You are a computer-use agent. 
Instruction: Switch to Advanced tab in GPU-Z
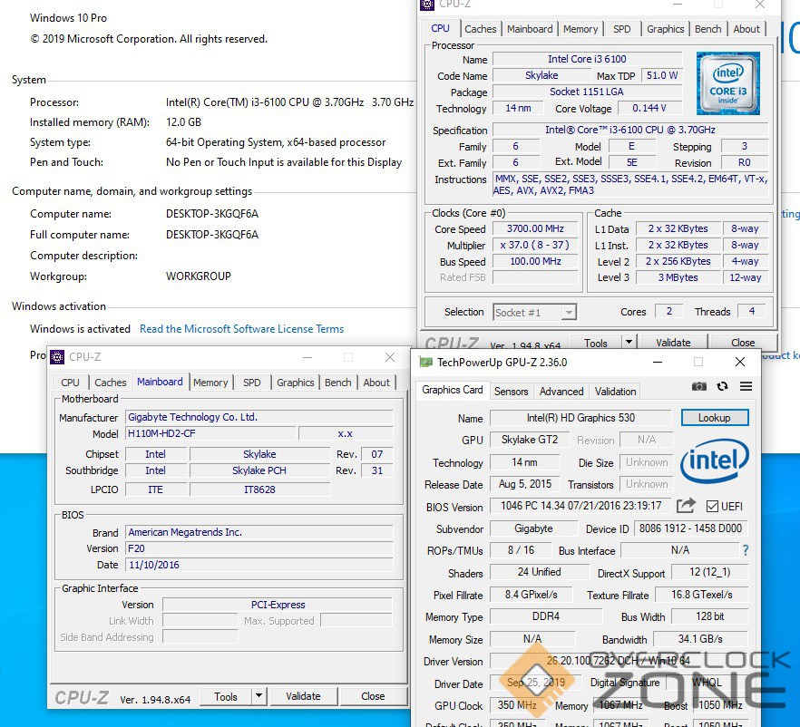click(x=561, y=392)
